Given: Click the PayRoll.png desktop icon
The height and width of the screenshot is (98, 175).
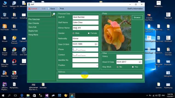Looking at the screenshot, I should pyautogui.click(x=168, y=85).
